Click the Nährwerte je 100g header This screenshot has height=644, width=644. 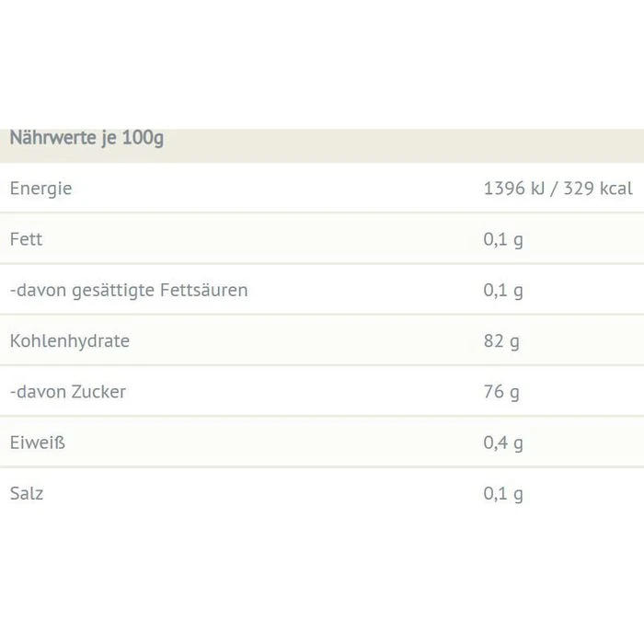(86, 139)
